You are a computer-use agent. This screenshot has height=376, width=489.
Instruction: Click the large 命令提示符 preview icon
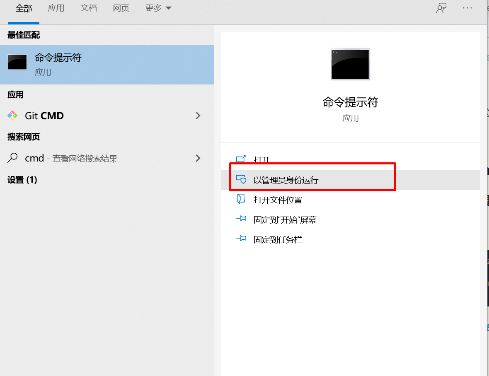[351, 64]
